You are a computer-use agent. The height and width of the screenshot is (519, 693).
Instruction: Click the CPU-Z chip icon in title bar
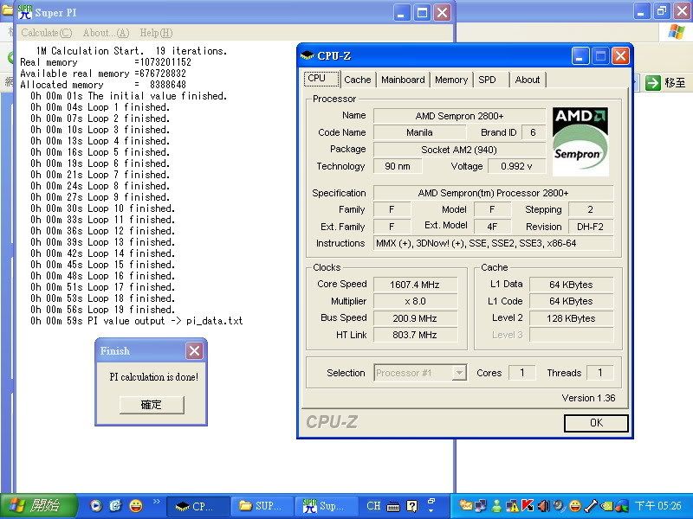click(307, 55)
